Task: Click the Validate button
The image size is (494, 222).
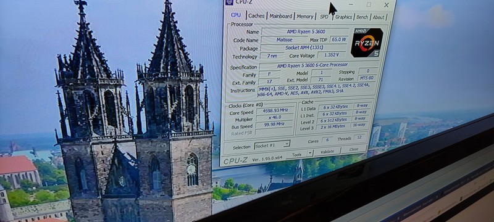Action: [327, 152]
